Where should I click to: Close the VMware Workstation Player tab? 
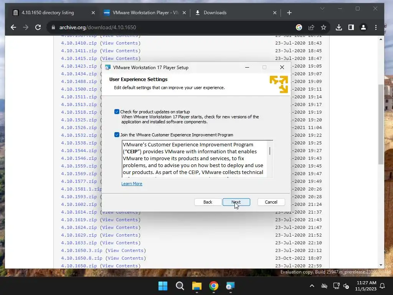click(184, 13)
